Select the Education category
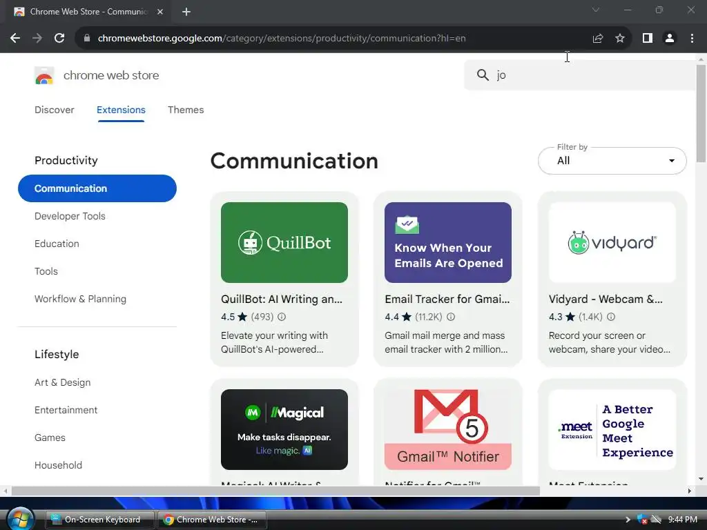 (57, 244)
